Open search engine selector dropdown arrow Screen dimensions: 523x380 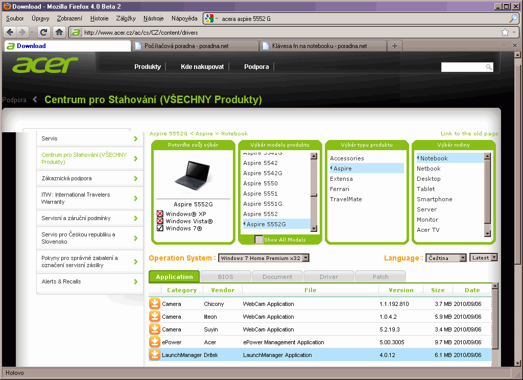coord(217,19)
